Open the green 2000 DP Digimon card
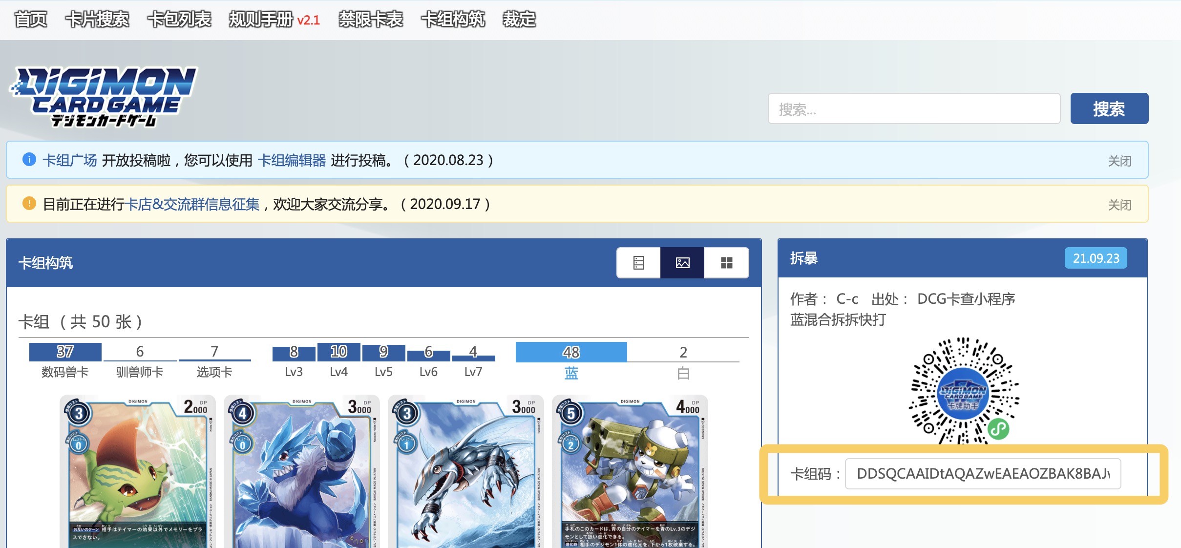 click(x=137, y=471)
